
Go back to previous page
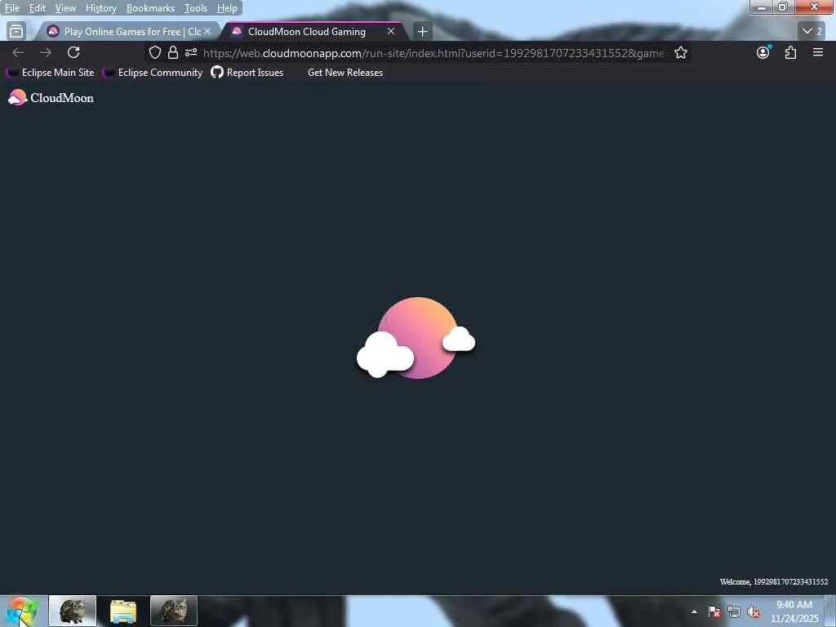pyautogui.click(x=18, y=52)
